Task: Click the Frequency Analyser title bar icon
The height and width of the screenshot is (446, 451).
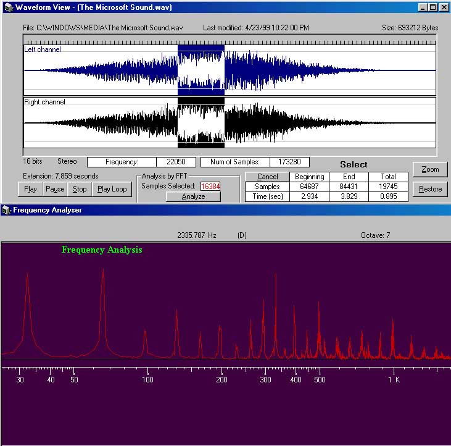Action: (7, 210)
